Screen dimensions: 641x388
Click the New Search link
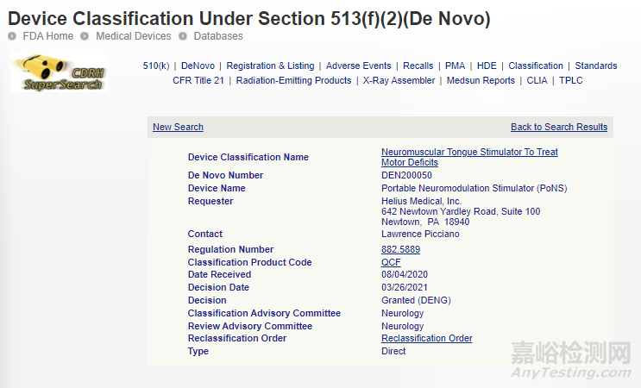tap(178, 127)
